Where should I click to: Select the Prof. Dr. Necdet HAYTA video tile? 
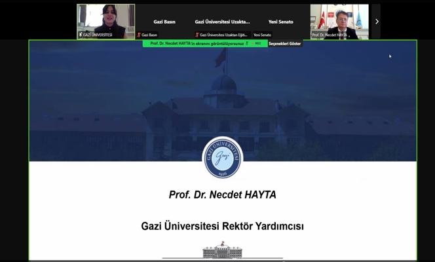click(x=339, y=22)
